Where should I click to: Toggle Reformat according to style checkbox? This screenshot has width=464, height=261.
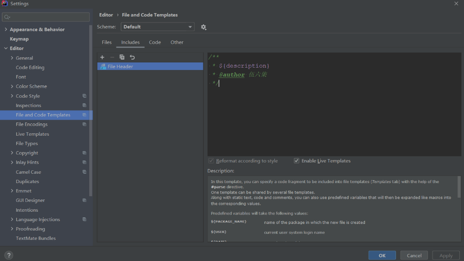point(211,161)
